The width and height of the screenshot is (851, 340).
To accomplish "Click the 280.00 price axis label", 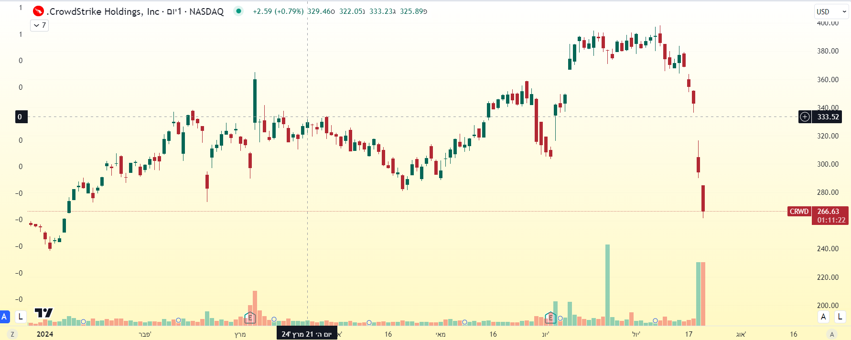I will [x=828, y=192].
